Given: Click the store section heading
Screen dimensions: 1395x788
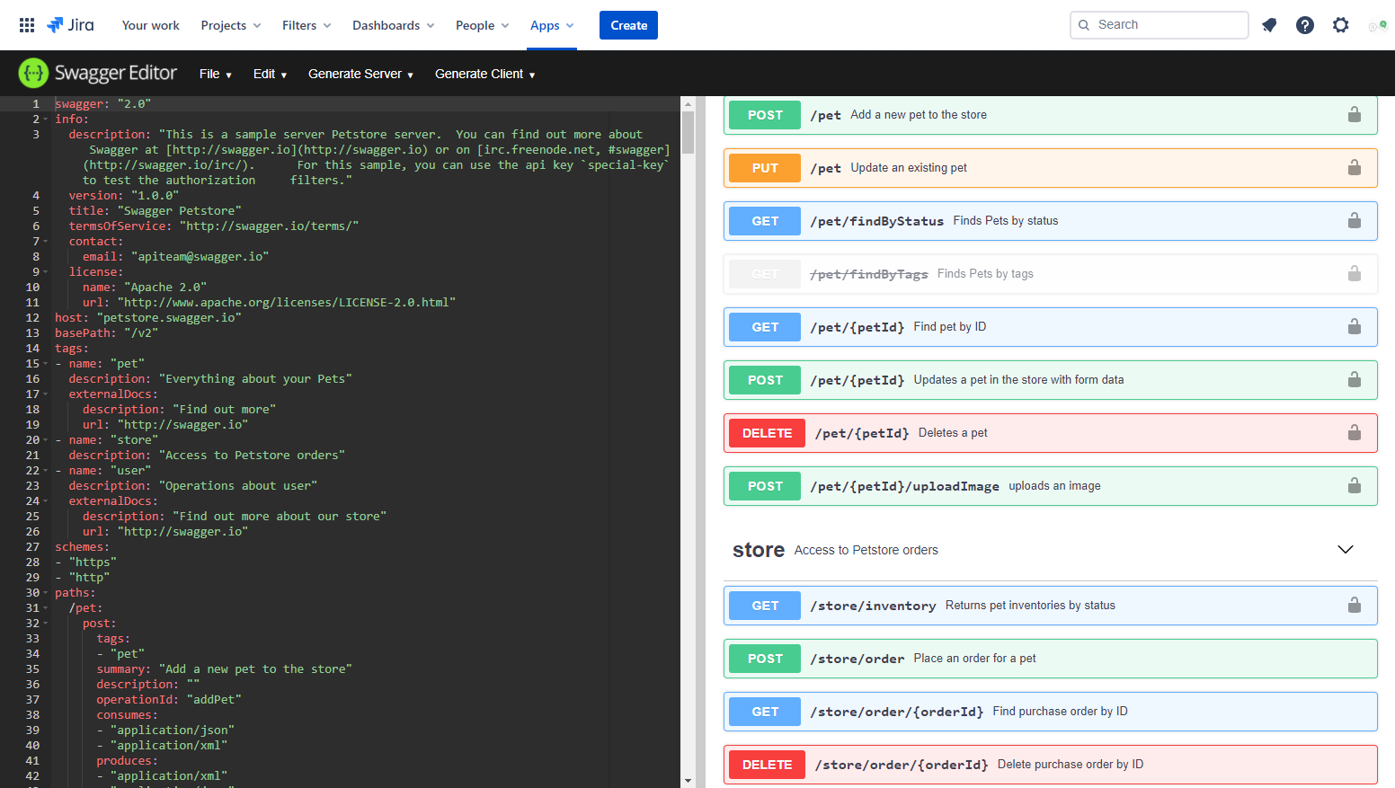Looking at the screenshot, I should [759, 550].
